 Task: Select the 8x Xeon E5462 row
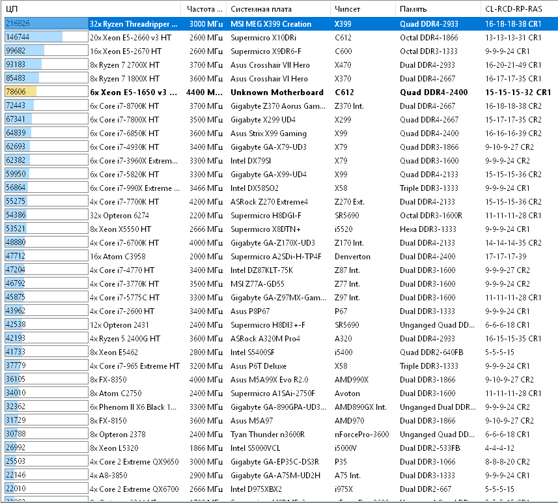(281, 352)
